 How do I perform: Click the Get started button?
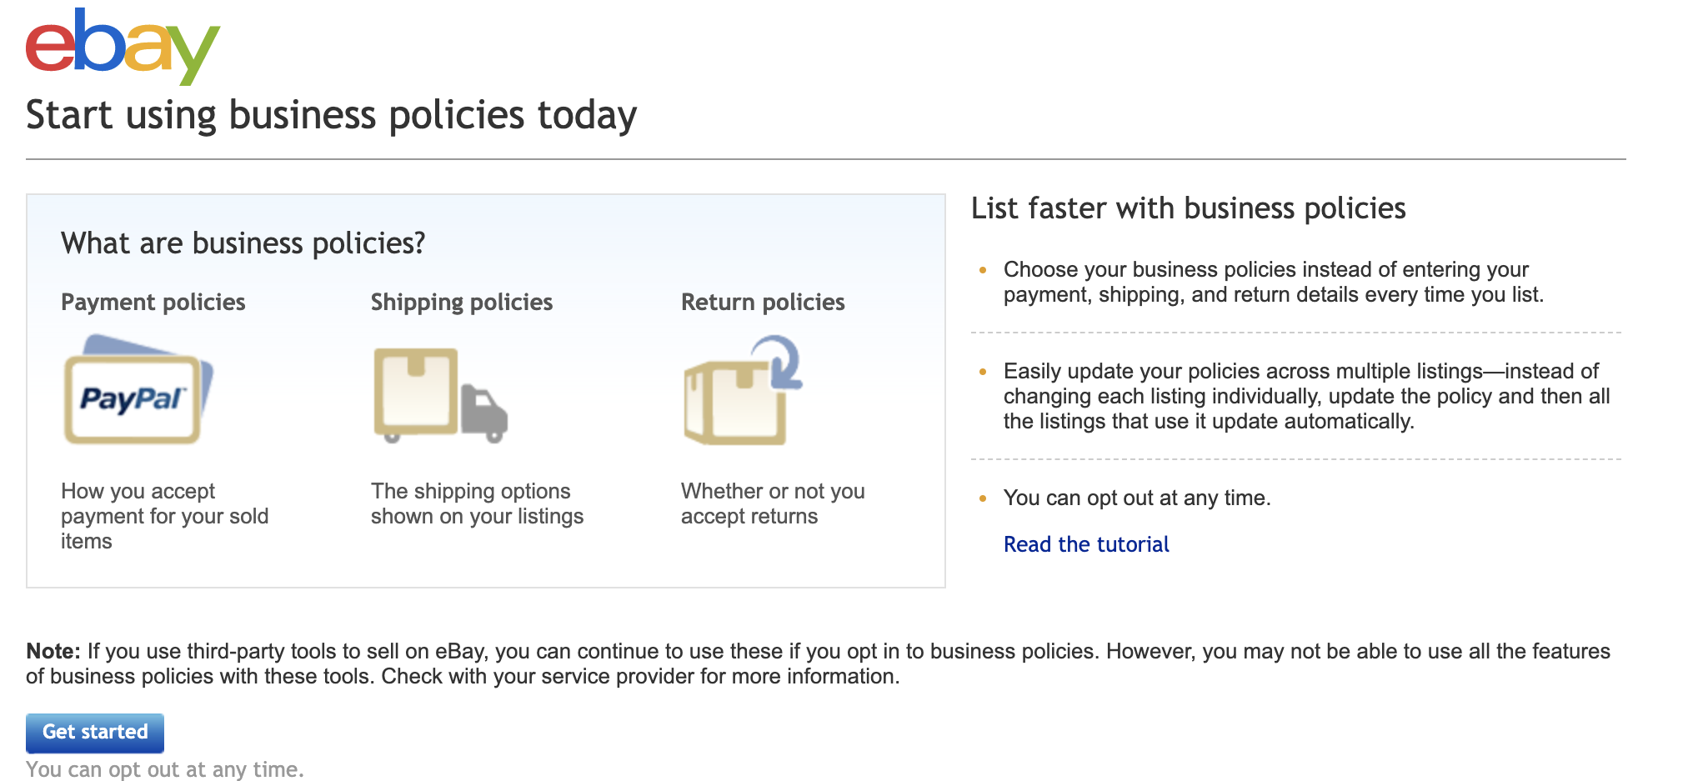pyautogui.click(x=95, y=733)
